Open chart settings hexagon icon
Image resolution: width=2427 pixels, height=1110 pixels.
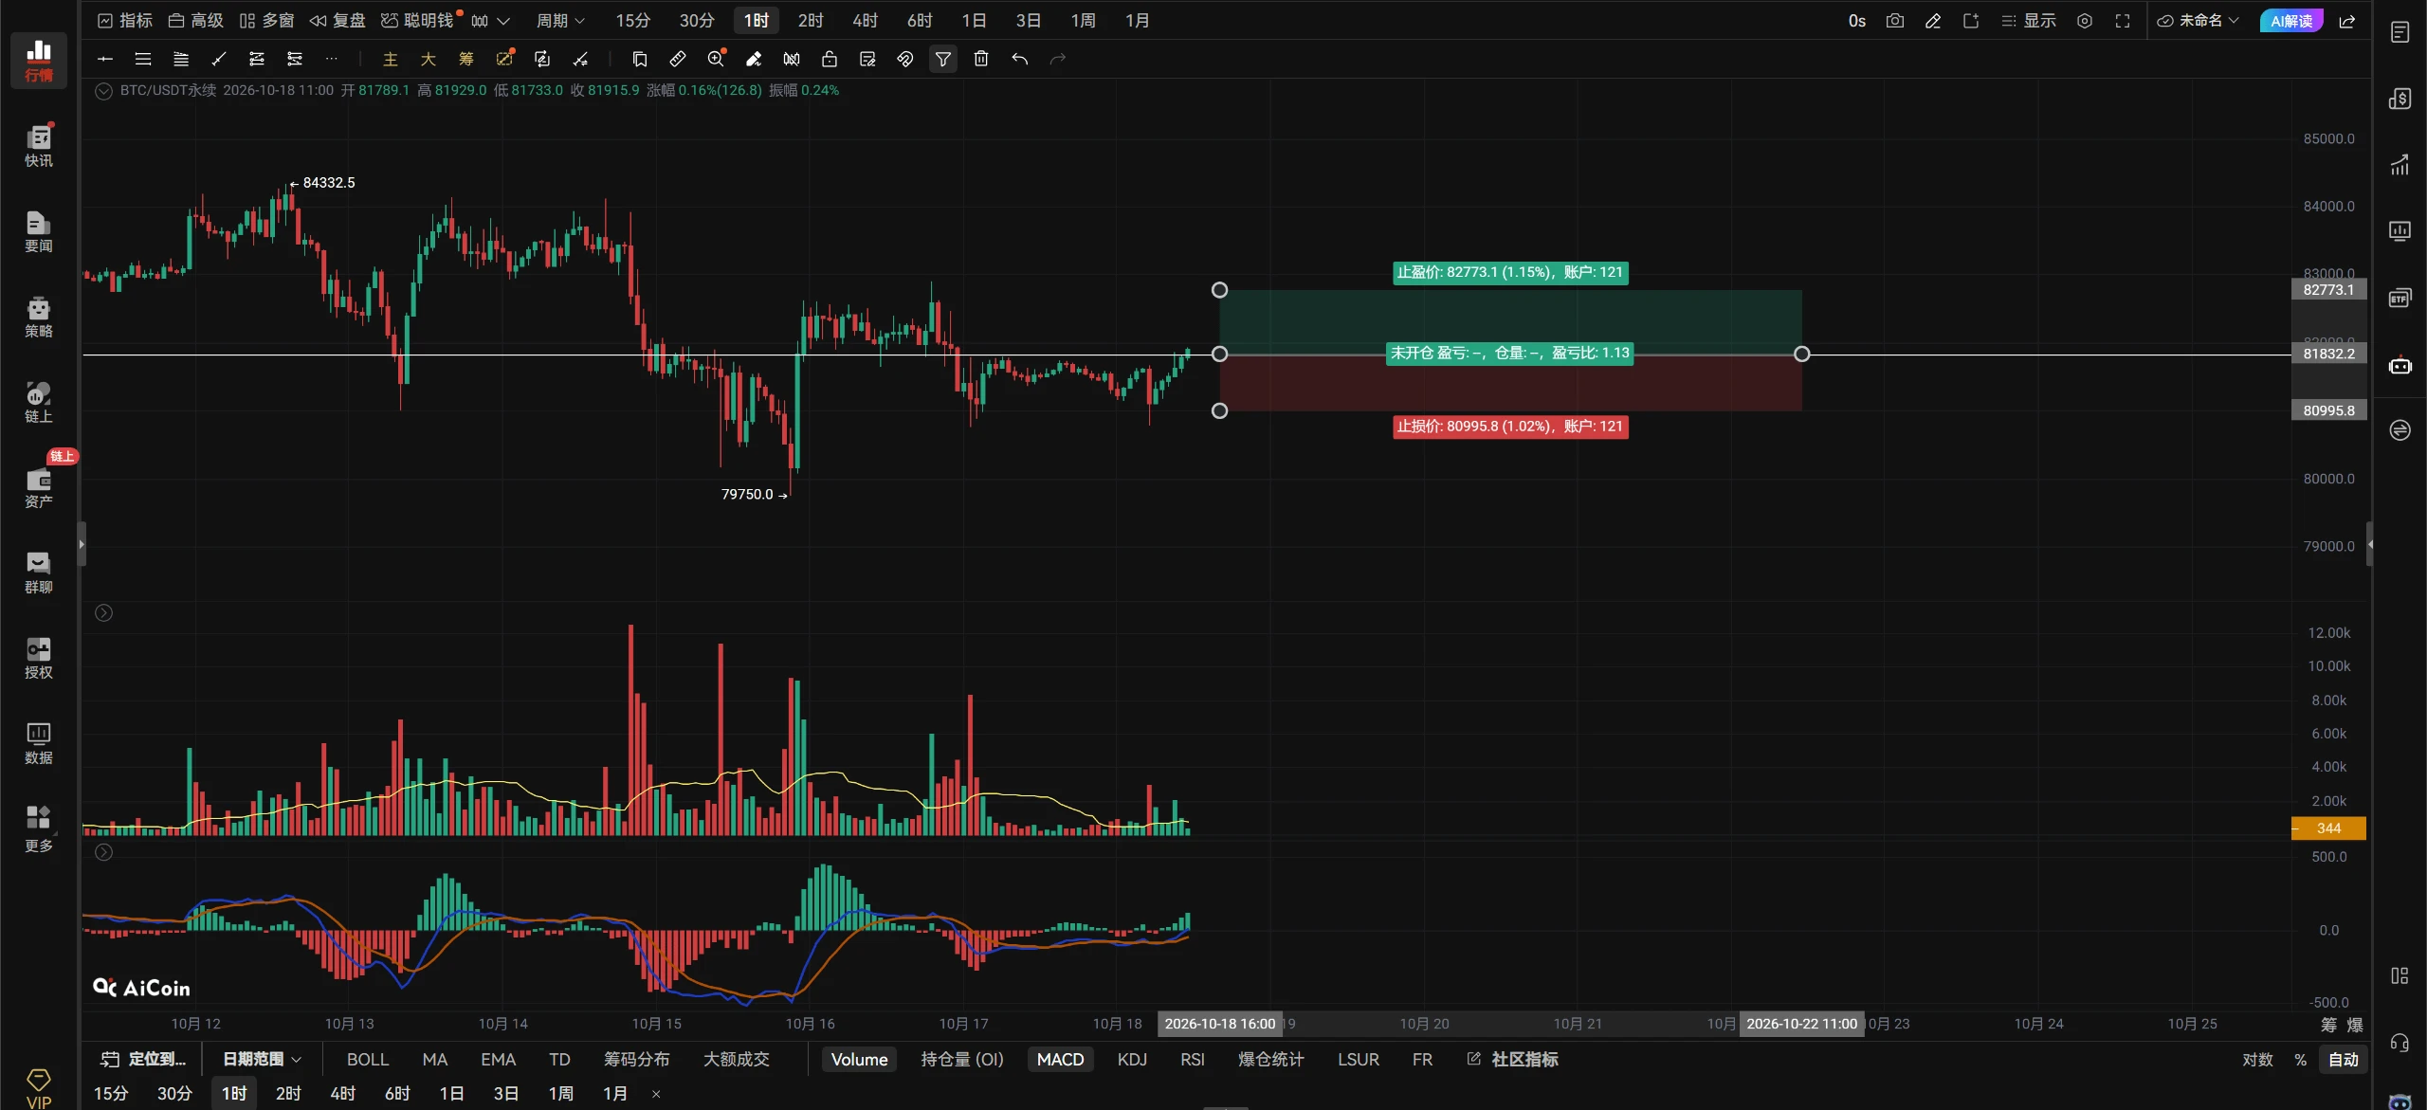2085,21
